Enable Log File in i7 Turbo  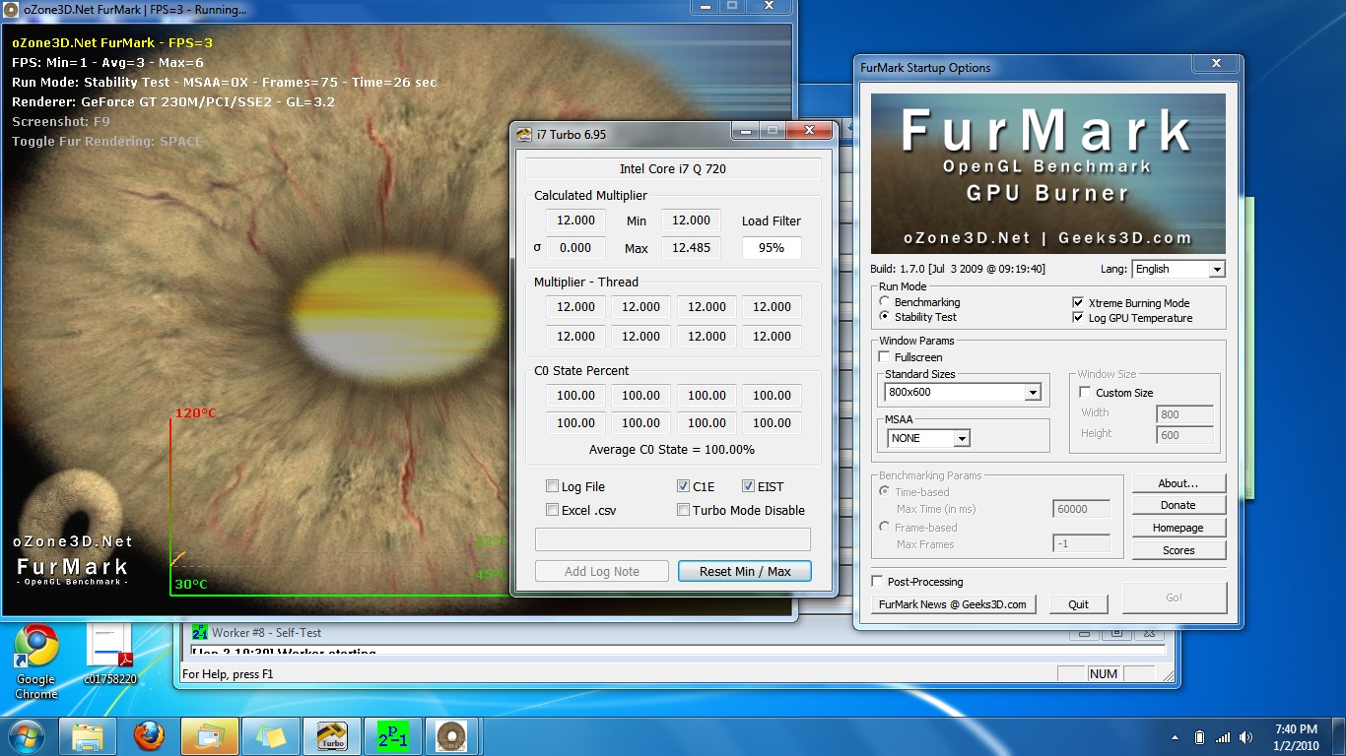(553, 486)
